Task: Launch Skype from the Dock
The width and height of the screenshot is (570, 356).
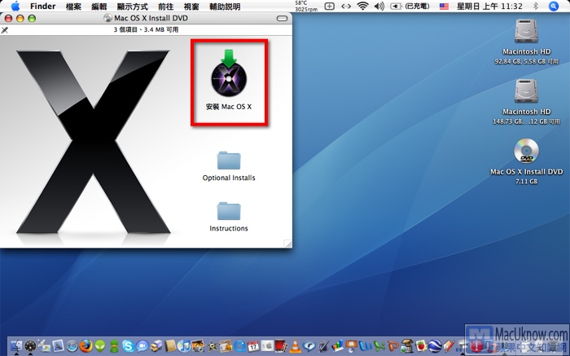Action: [128, 346]
